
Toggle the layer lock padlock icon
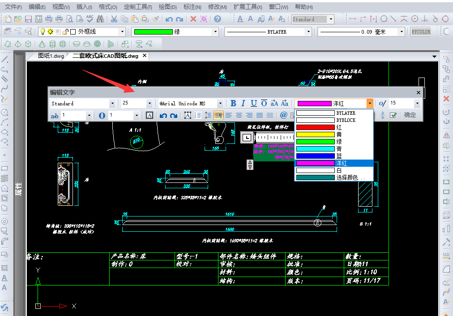coord(66,31)
